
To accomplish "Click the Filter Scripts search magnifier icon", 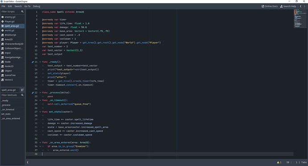I will (x=22, y=12).
